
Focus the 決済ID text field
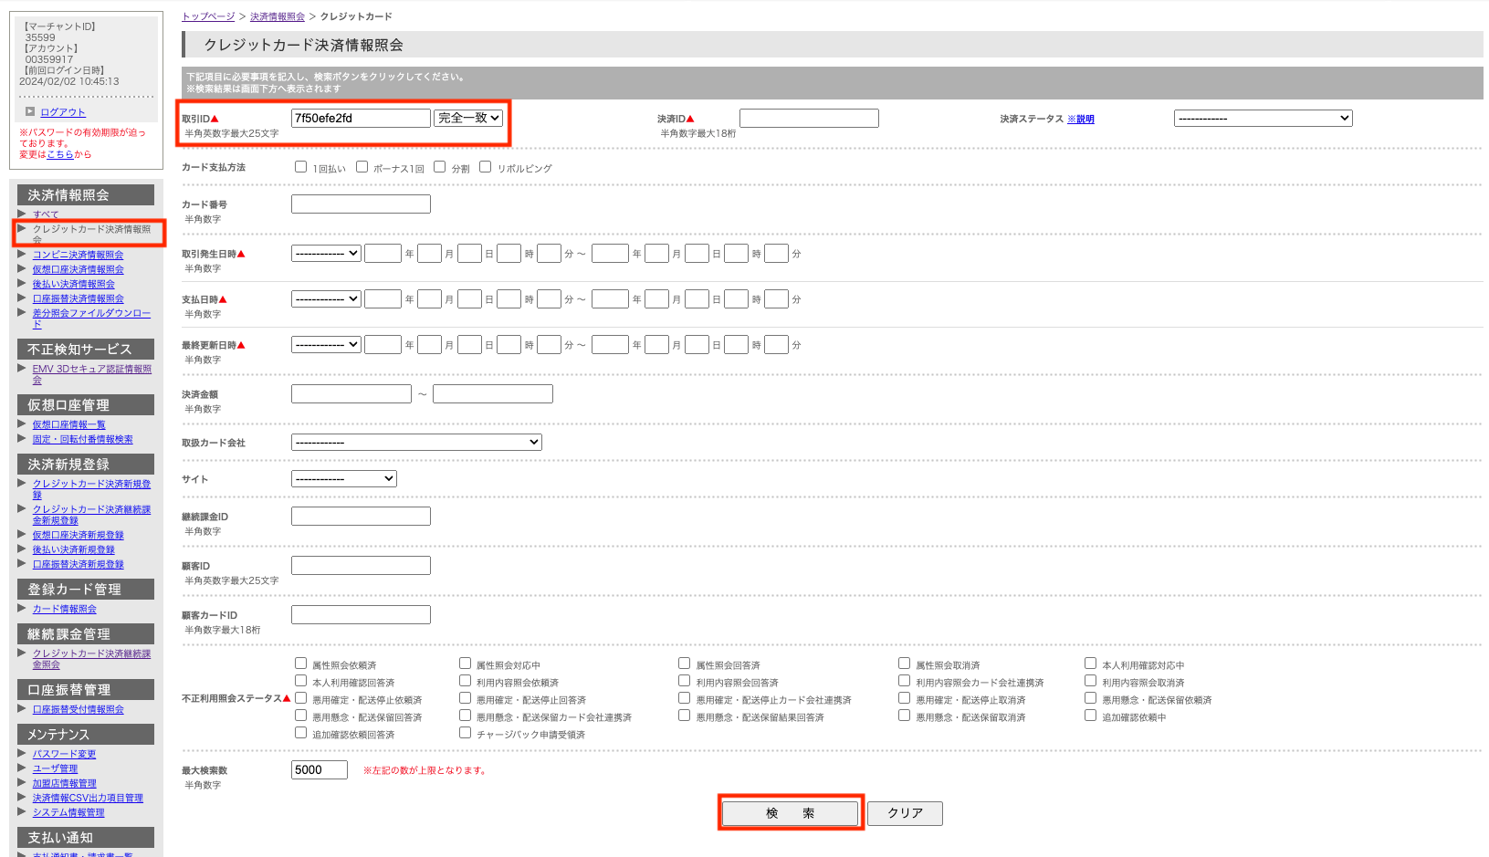(x=809, y=118)
